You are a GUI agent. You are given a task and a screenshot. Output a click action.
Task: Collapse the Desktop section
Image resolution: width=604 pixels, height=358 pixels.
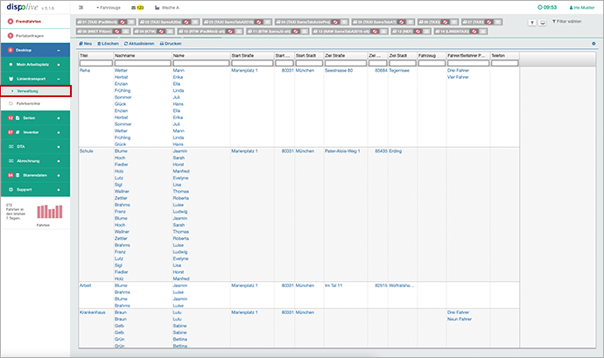pos(59,50)
